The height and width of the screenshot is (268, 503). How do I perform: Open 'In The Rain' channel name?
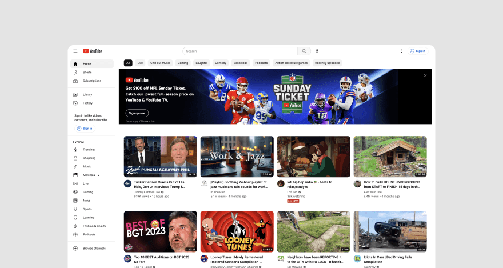pos(218,193)
